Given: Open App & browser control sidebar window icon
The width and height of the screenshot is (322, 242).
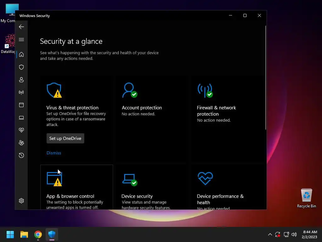Looking at the screenshot, I should coord(21,105).
